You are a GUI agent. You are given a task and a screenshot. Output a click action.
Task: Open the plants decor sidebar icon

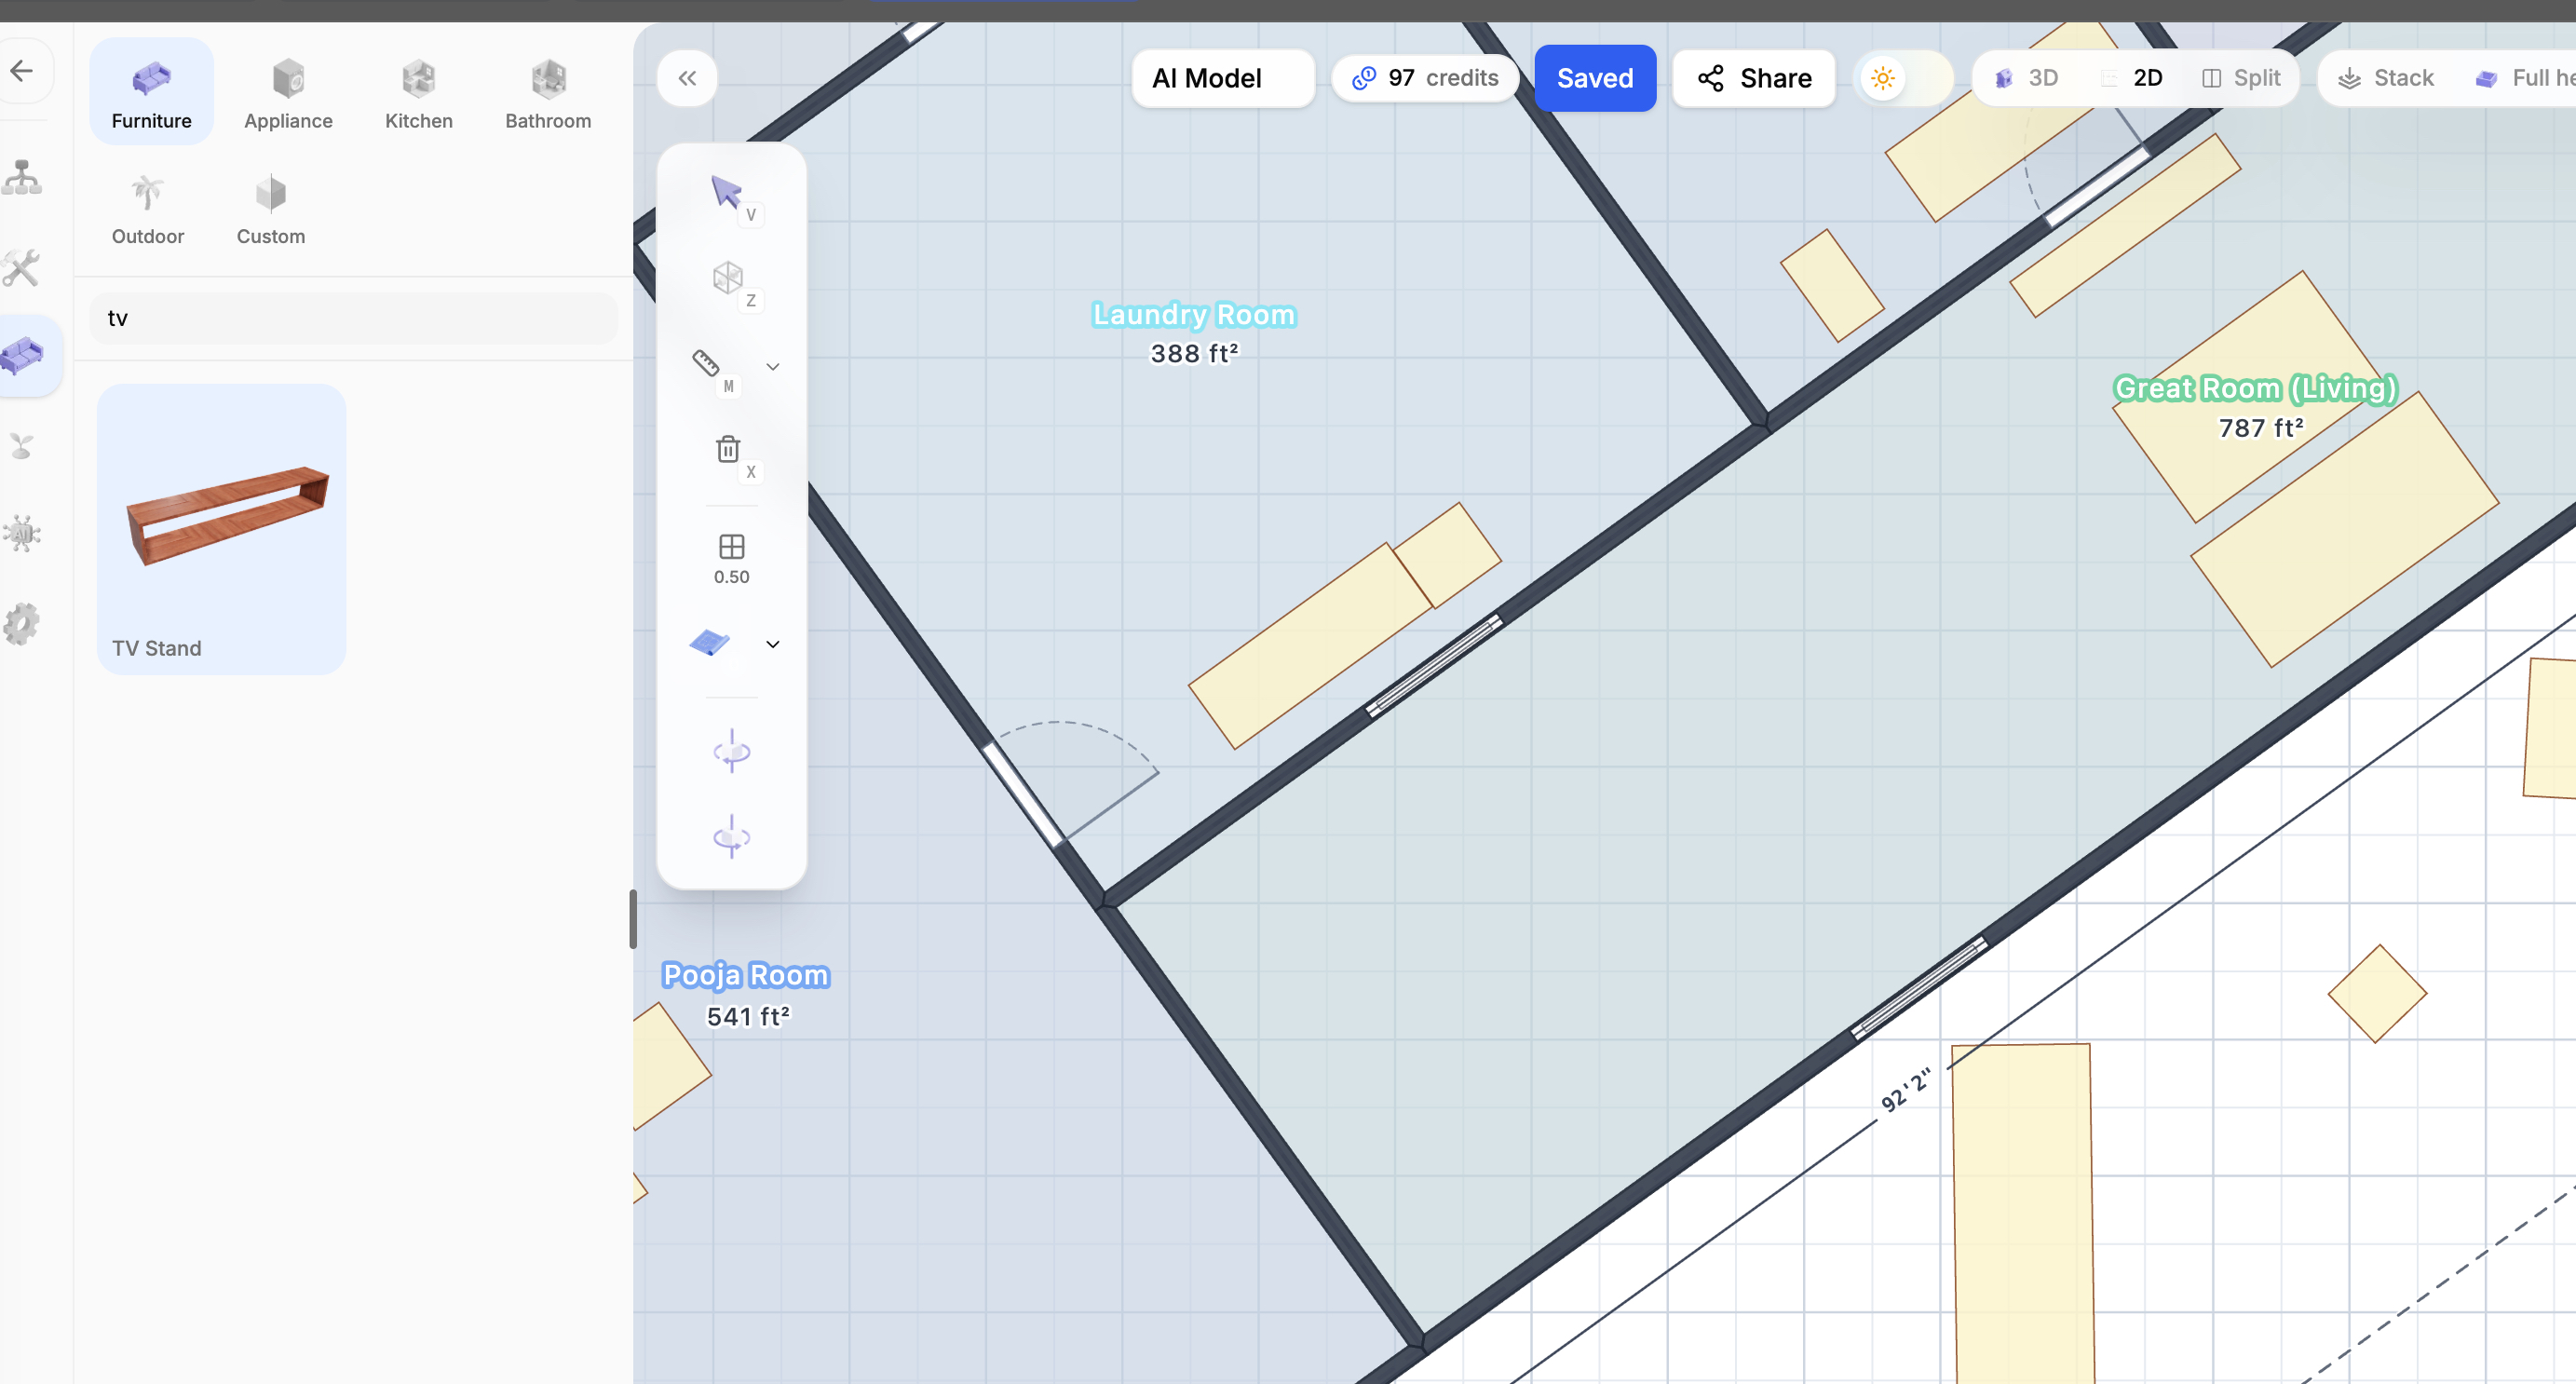click(x=22, y=445)
